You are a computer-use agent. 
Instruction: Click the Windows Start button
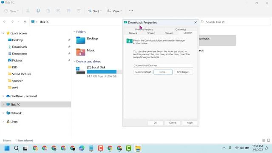(x=7, y=148)
